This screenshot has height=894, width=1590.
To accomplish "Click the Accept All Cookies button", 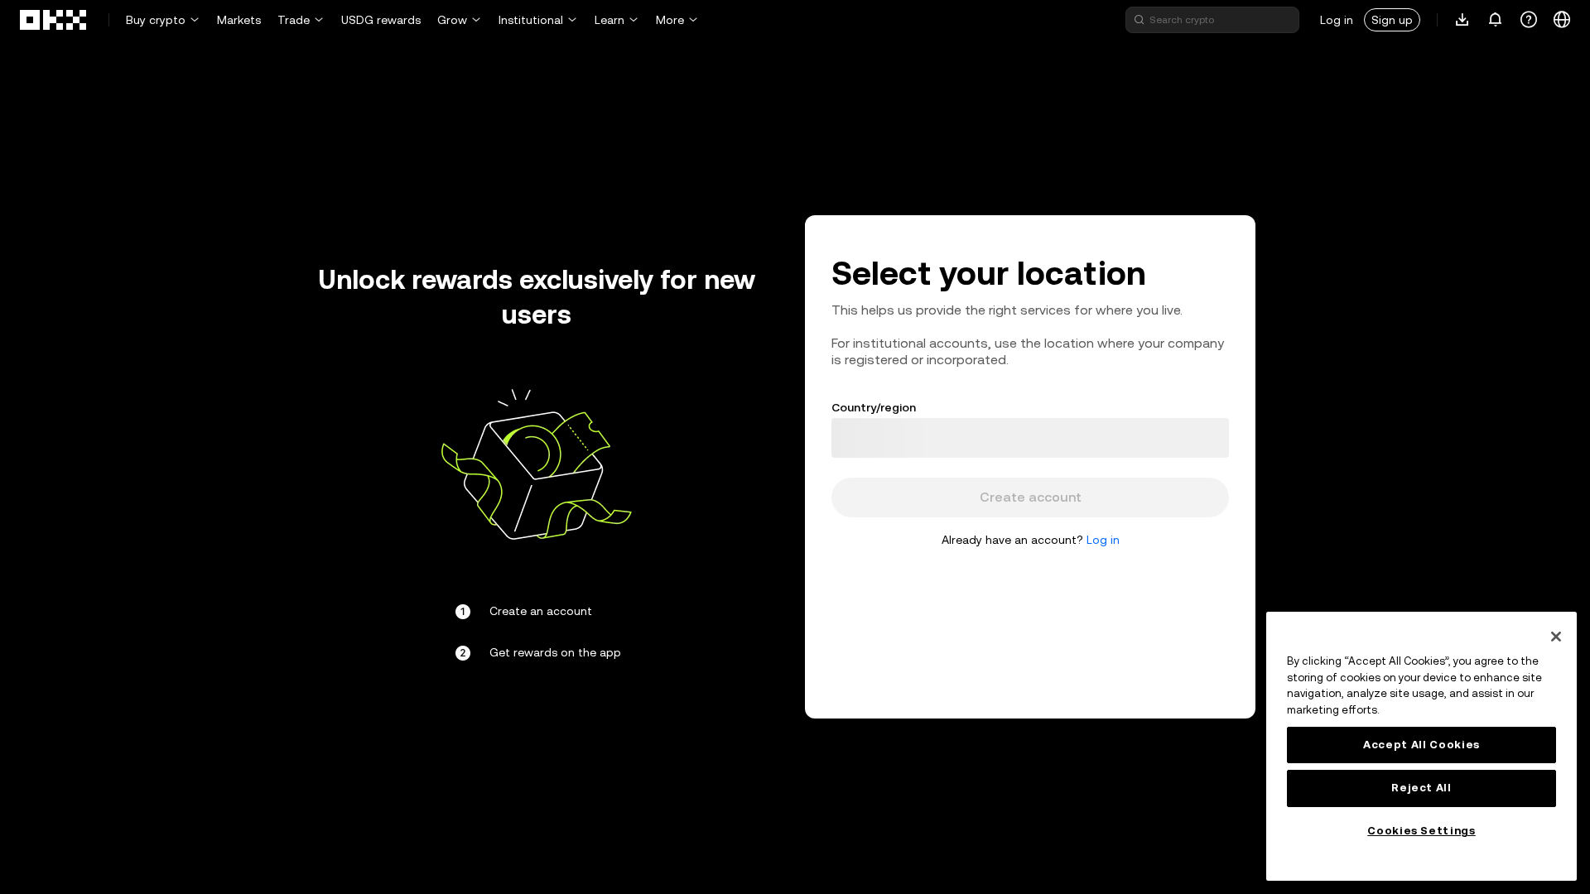I will pyautogui.click(x=1421, y=744).
